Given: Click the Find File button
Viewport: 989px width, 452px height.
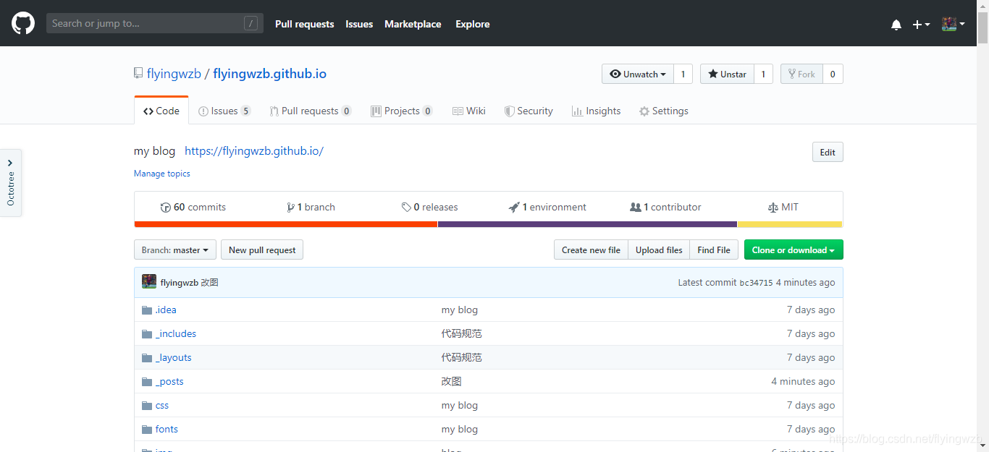Looking at the screenshot, I should [x=714, y=250].
